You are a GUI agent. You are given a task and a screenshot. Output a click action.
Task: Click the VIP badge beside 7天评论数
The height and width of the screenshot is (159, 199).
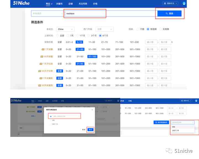pyautogui.click(x=41, y=64)
